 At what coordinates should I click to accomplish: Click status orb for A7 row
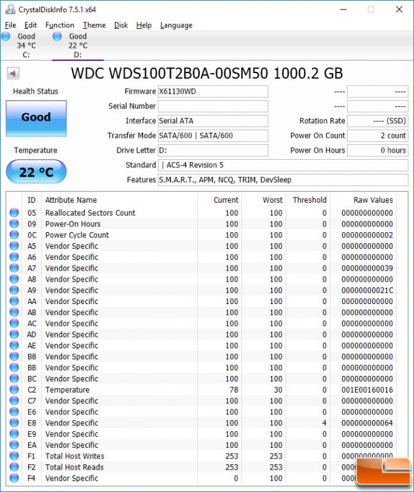point(14,268)
